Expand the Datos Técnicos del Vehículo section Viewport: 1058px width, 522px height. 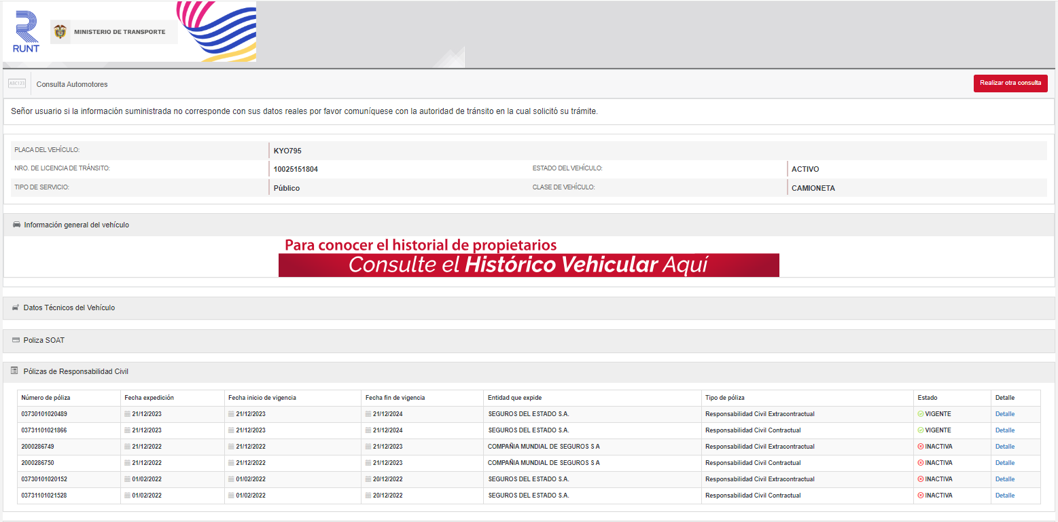pos(69,307)
